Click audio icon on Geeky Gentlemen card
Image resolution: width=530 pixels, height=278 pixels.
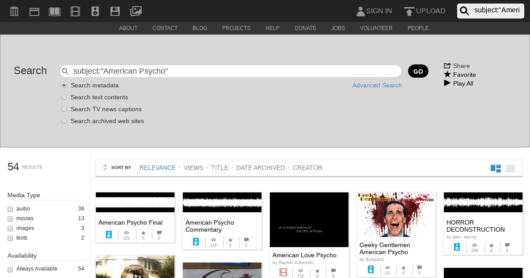coord(370,270)
